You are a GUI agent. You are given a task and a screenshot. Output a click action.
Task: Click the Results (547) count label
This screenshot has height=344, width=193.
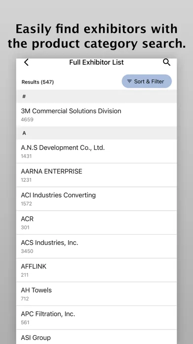click(x=37, y=82)
